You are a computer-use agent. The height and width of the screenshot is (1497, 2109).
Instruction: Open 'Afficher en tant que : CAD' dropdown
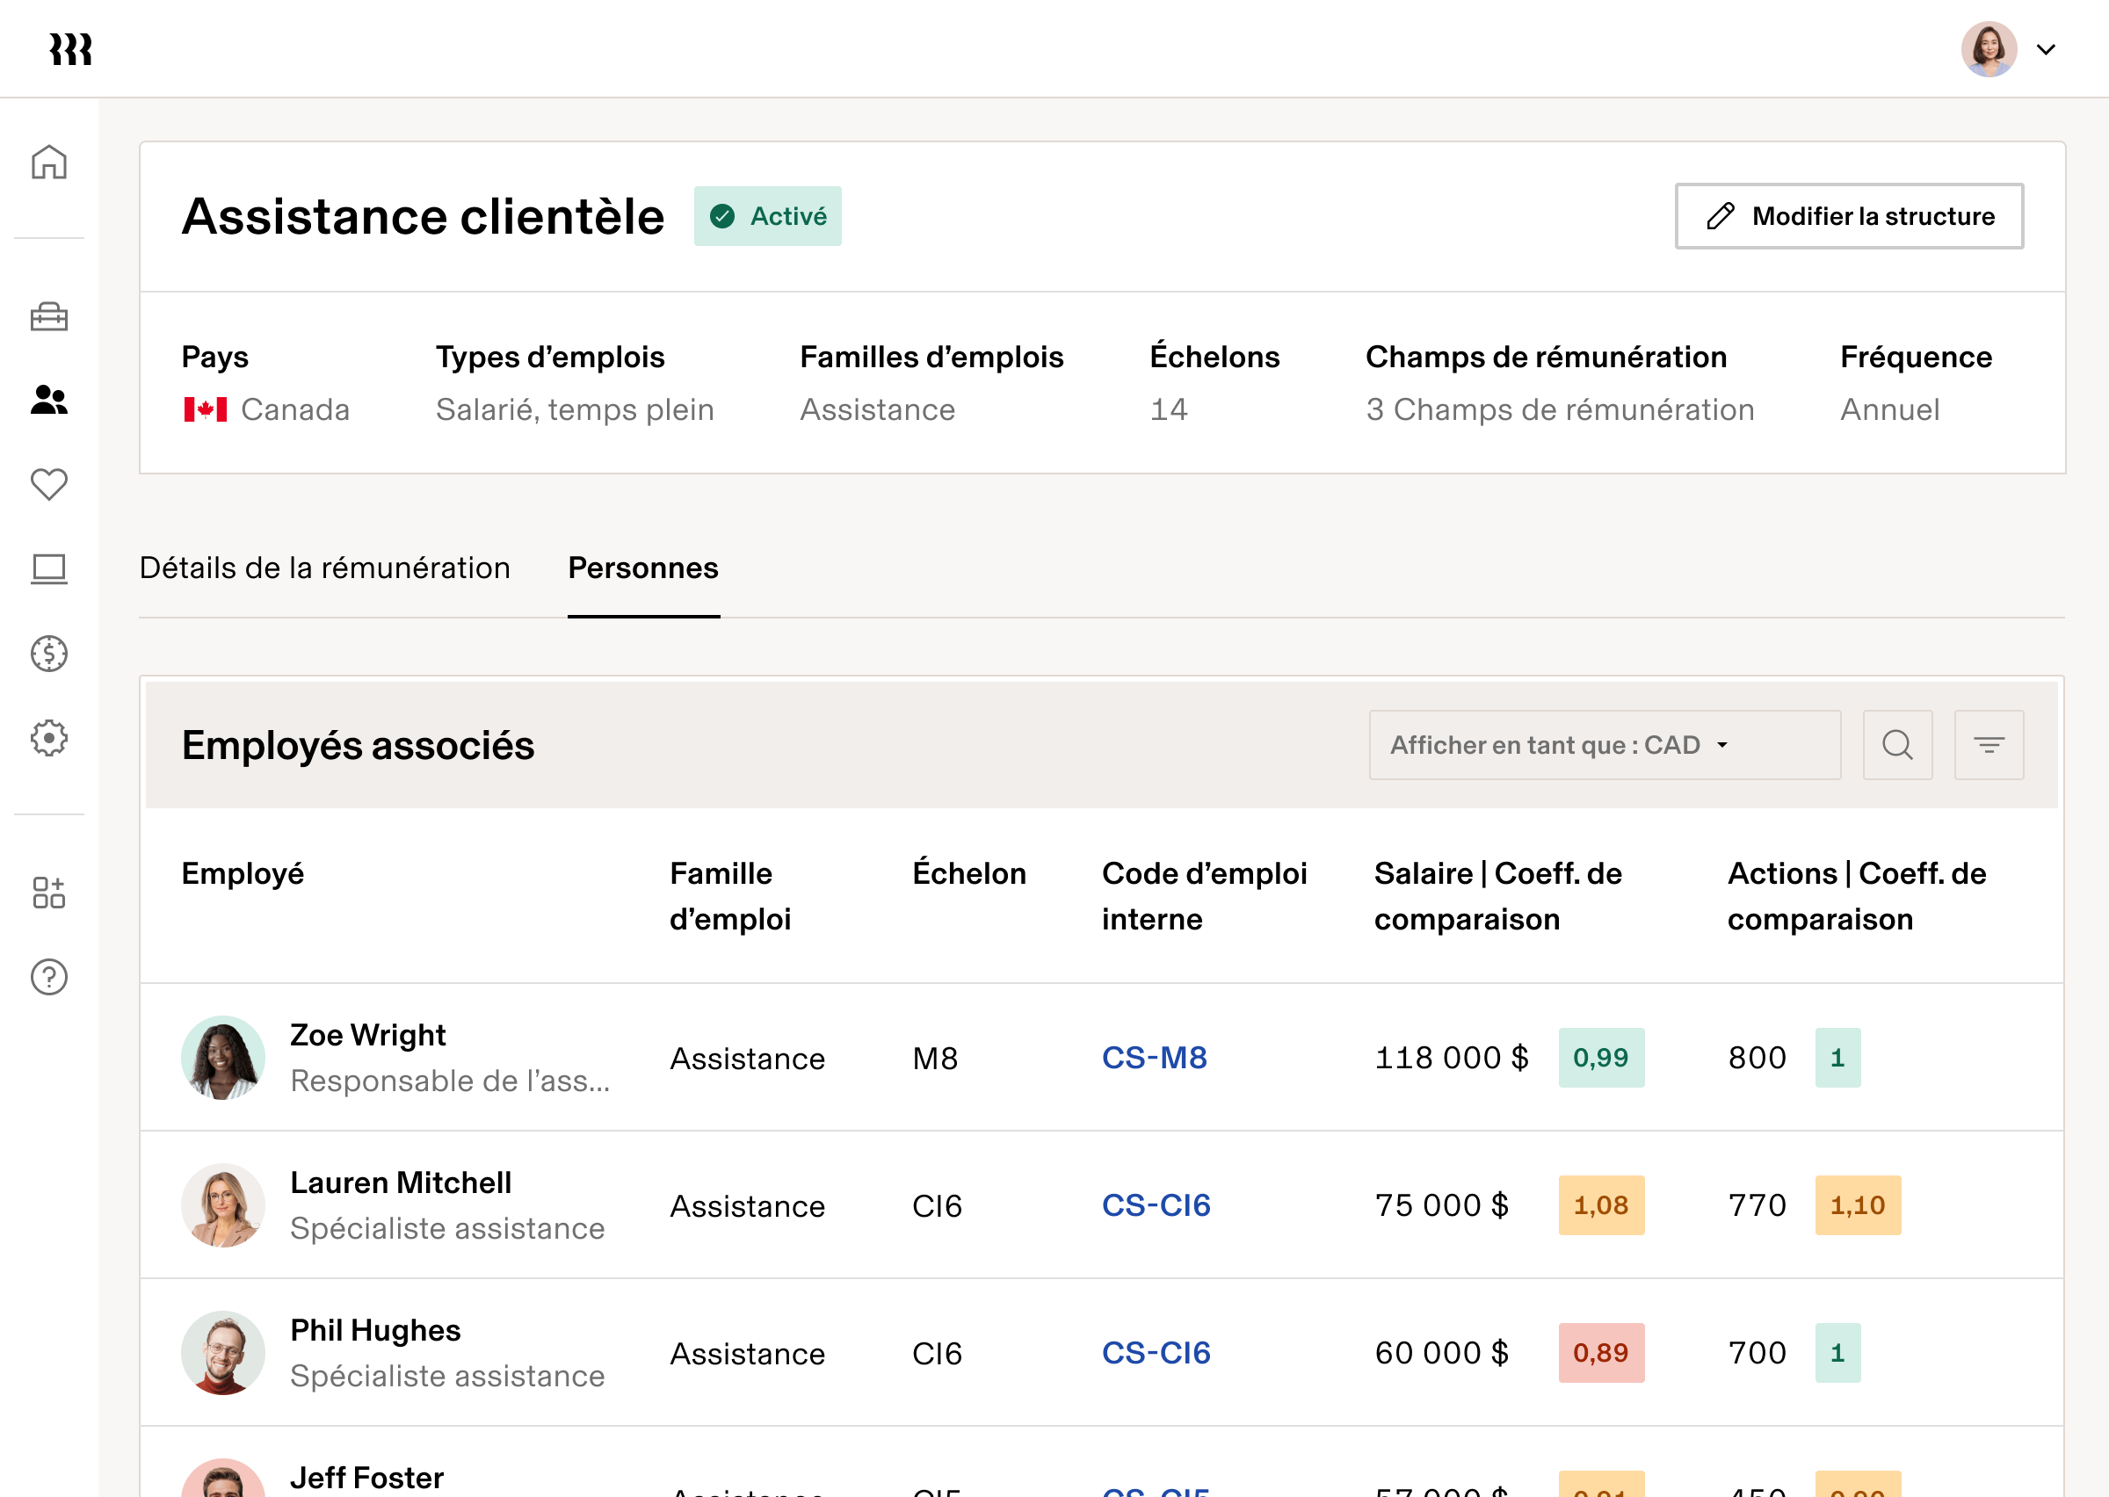click(x=1604, y=745)
